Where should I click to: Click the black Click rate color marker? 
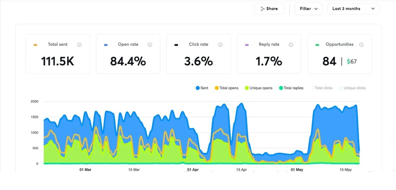pos(176,45)
